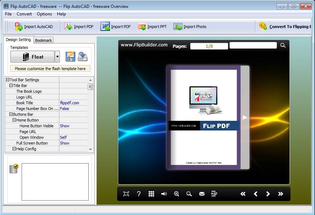315x215 pixels.
Task: Click Import PPT button
Action: click(x=152, y=27)
